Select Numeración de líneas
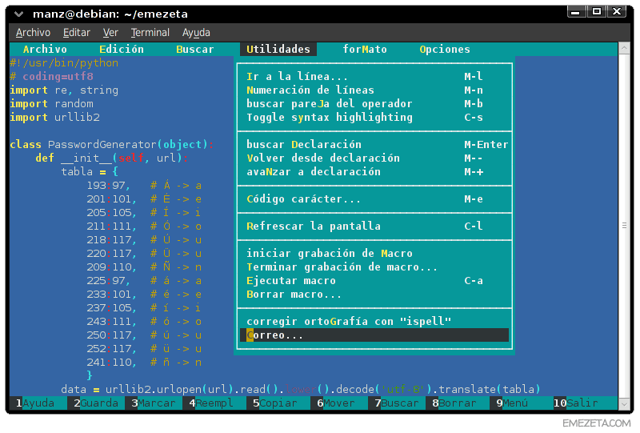The image size is (640, 433). point(374,90)
